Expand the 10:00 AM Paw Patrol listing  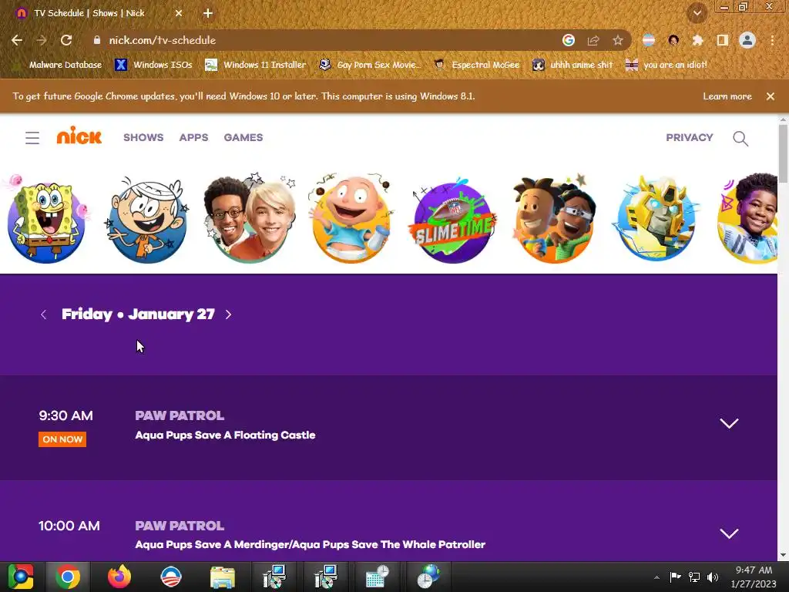[x=729, y=533]
